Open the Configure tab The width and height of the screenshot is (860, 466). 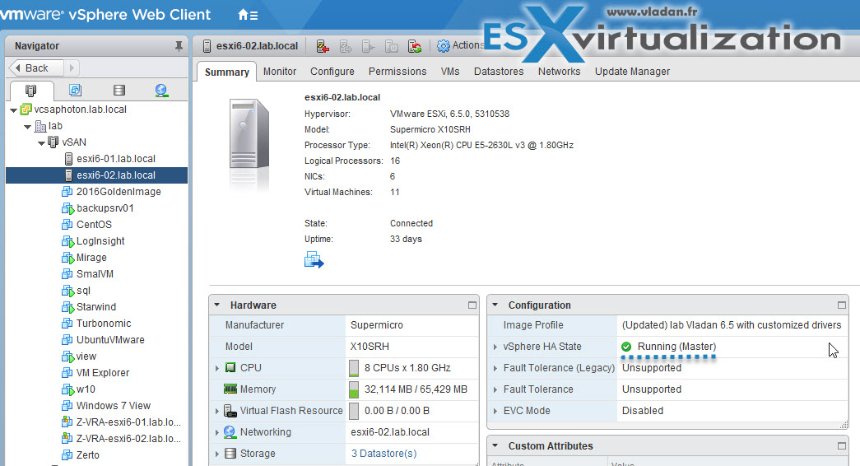[332, 72]
